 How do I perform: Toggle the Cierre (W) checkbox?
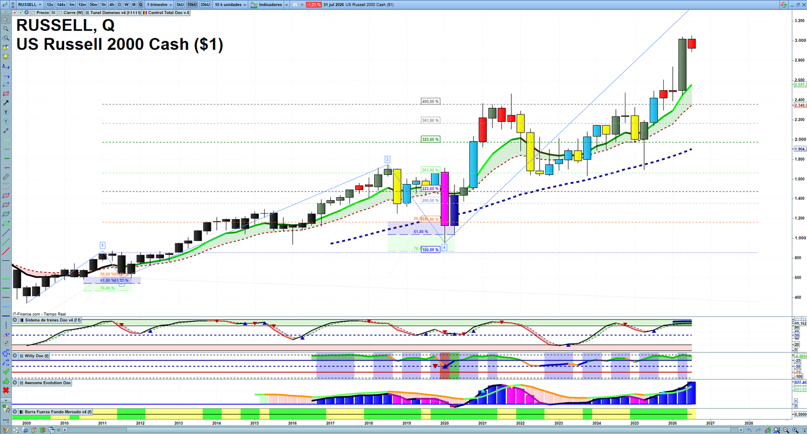(61, 13)
